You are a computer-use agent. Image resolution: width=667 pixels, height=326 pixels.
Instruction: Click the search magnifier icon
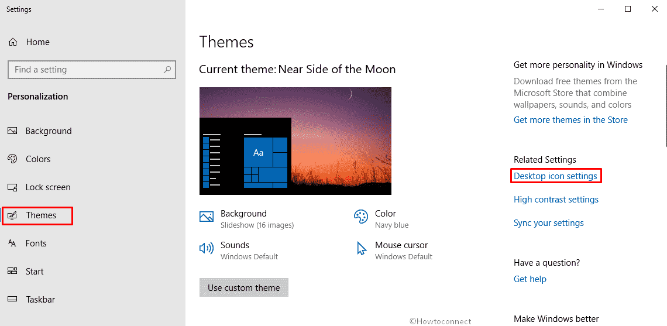167,70
